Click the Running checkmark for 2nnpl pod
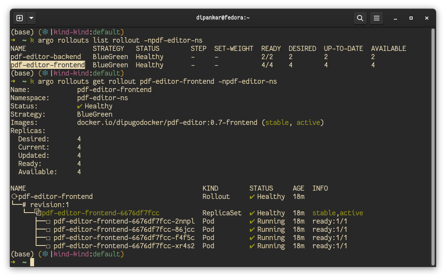Screen dimensions: 446x278 click(x=252, y=222)
